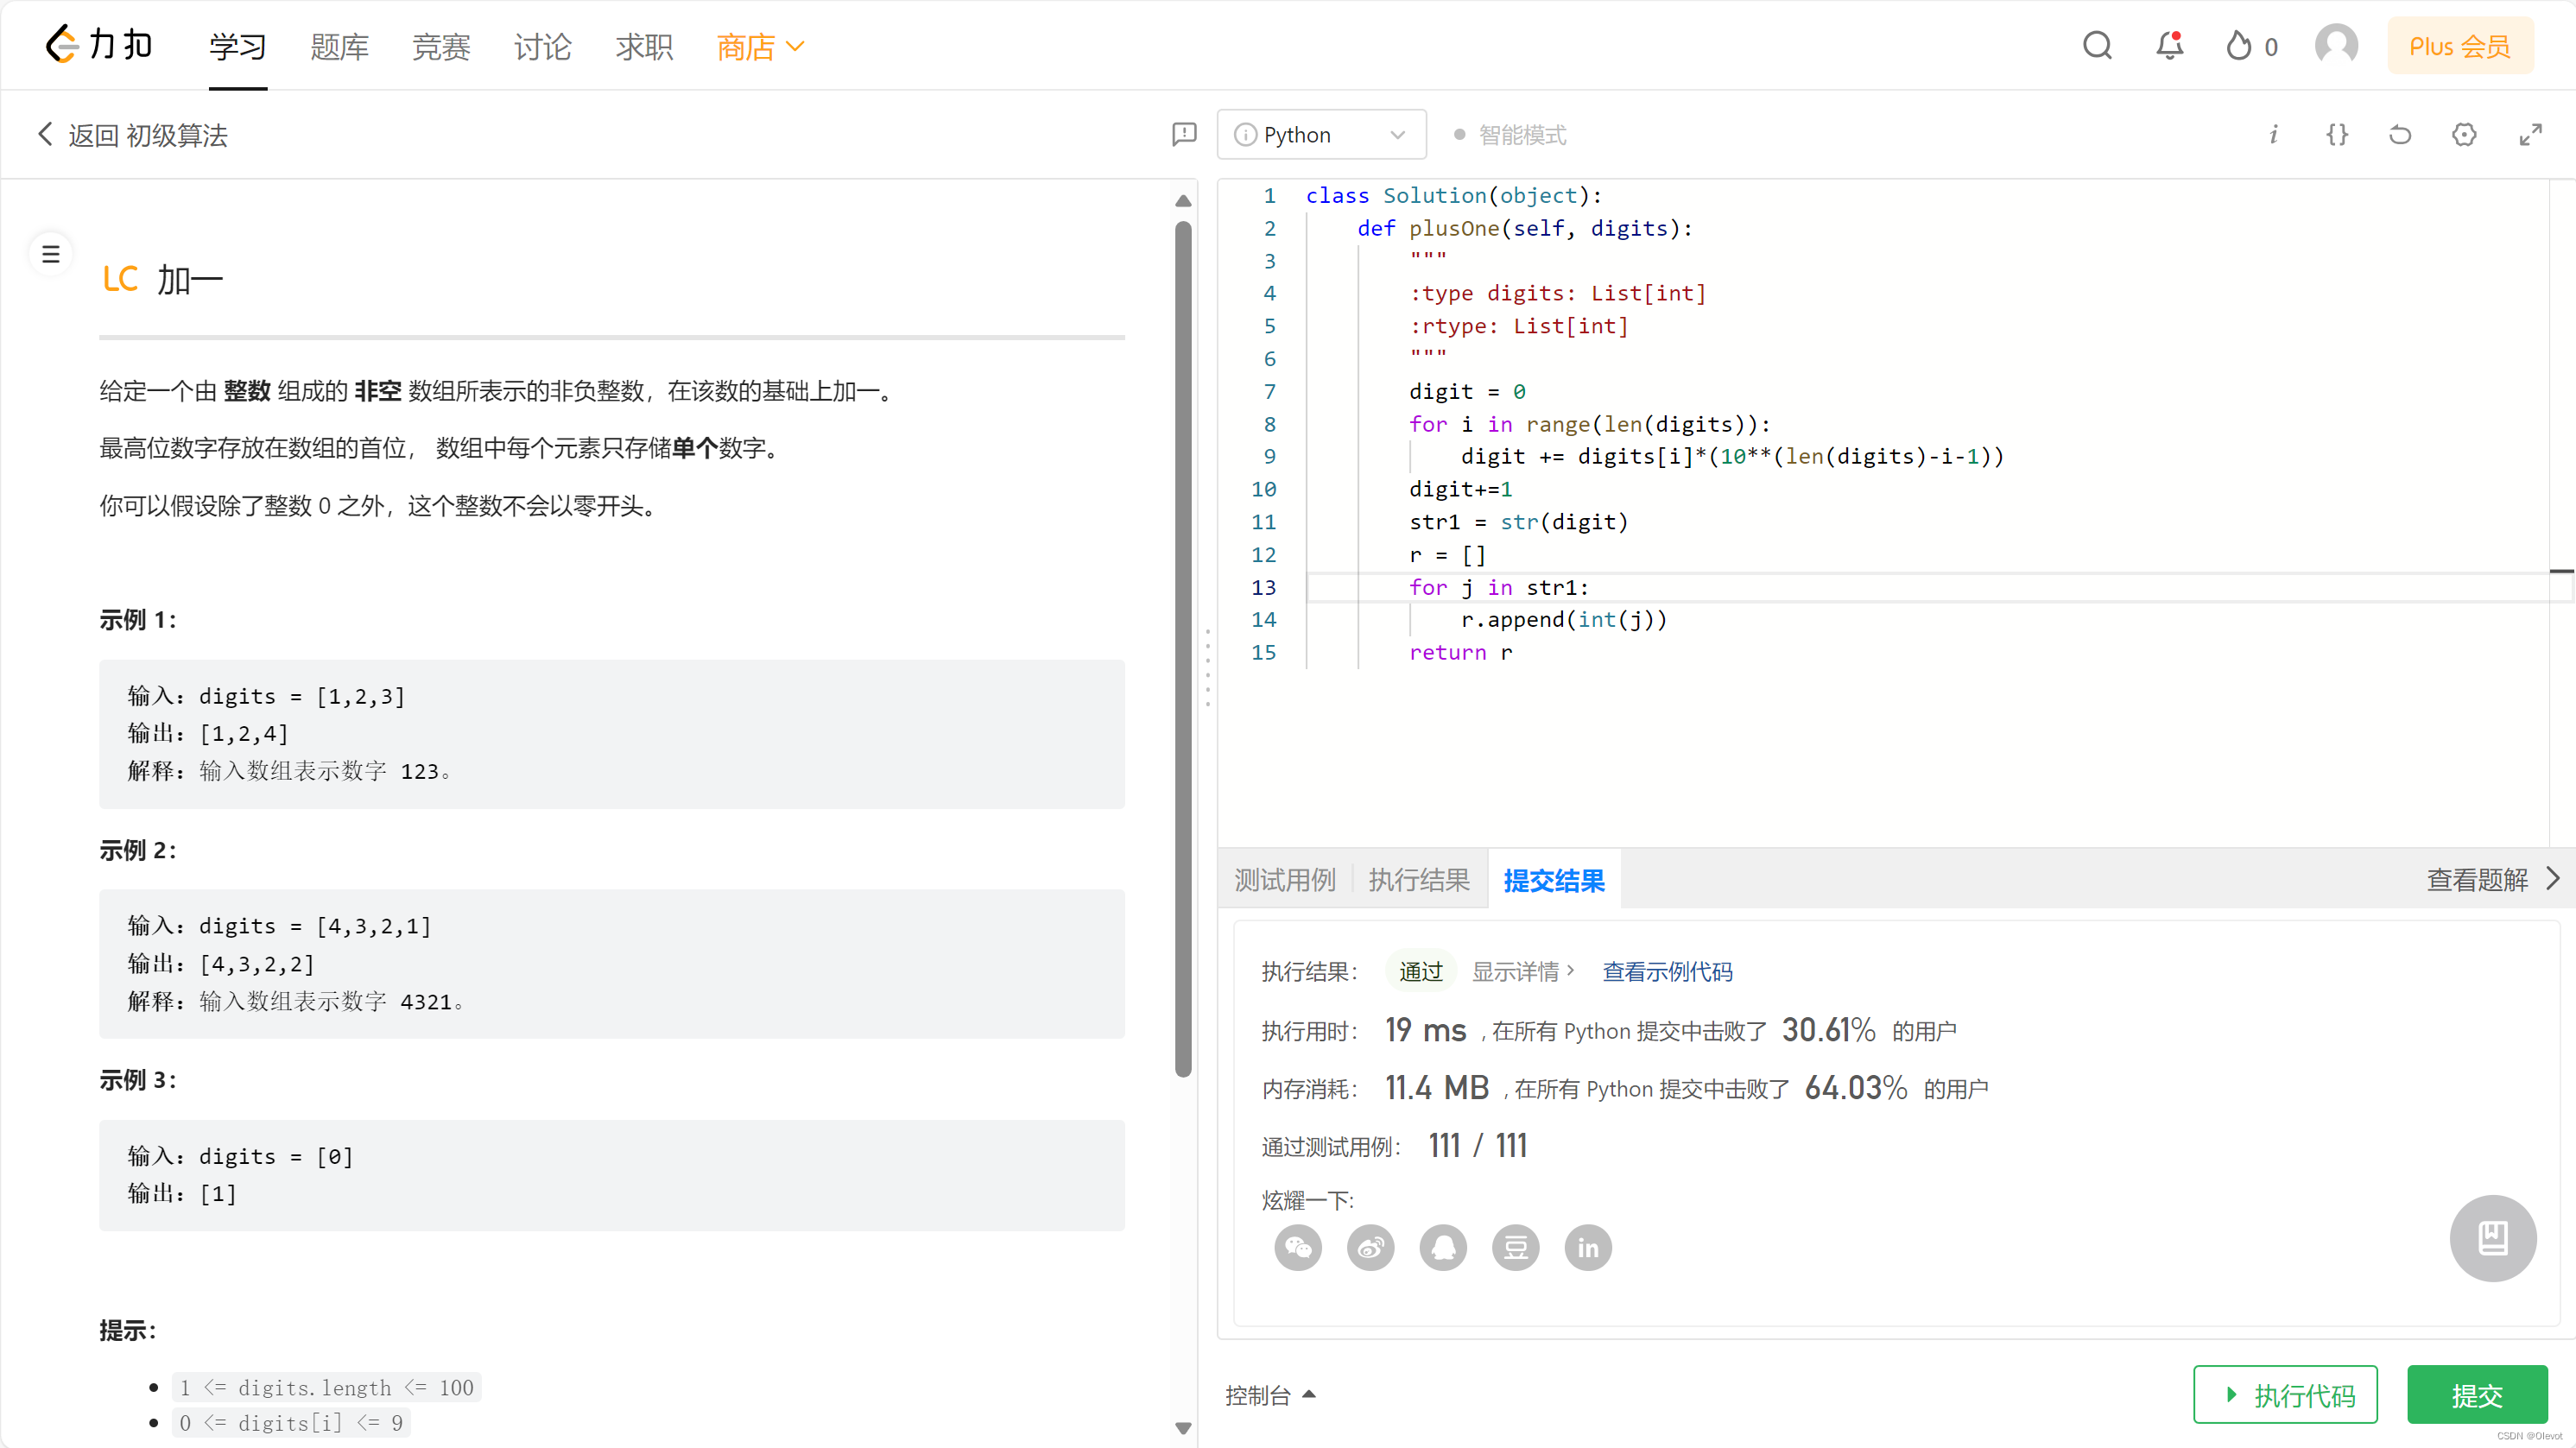Open 查看示例代码 link
This screenshot has width=2576, height=1448.
point(1667,971)
